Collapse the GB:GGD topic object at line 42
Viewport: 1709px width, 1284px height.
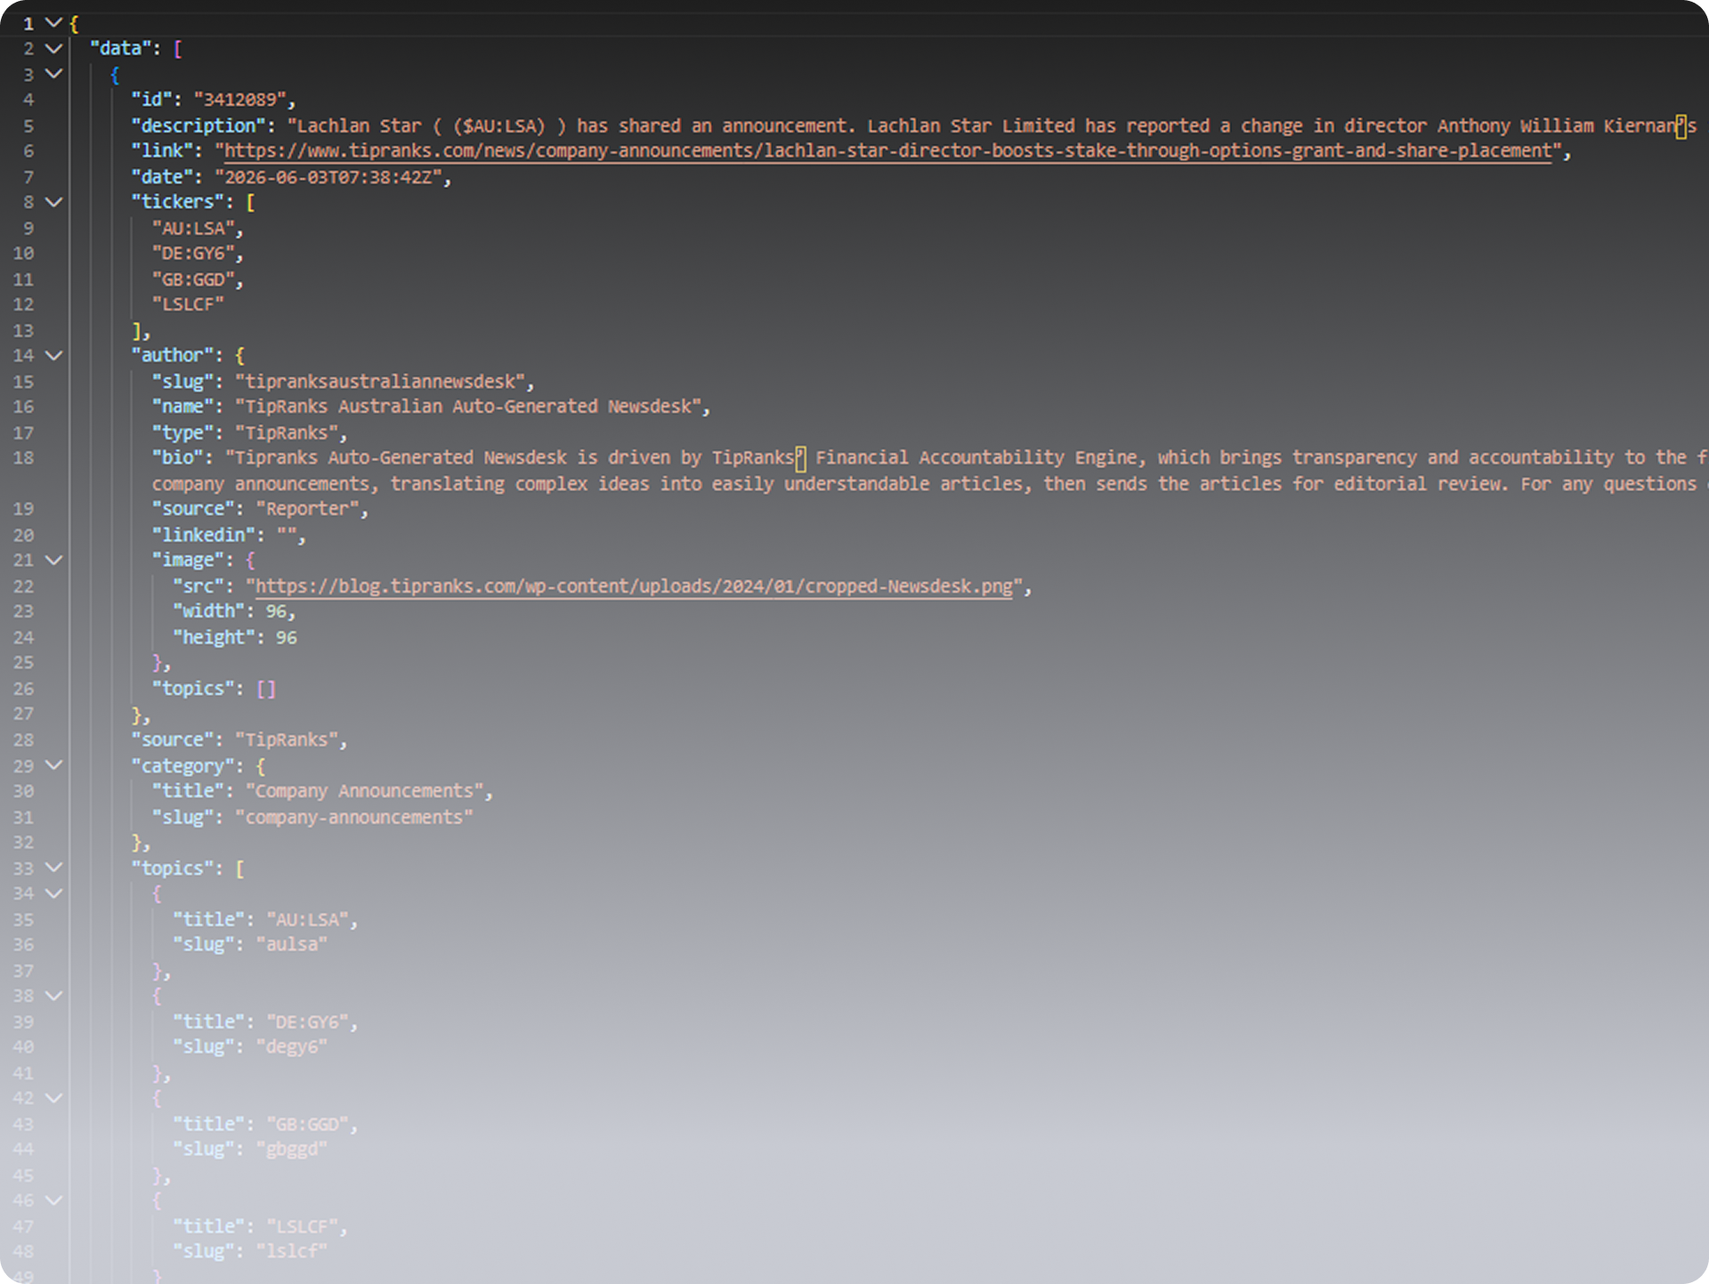coord(53,1098)
